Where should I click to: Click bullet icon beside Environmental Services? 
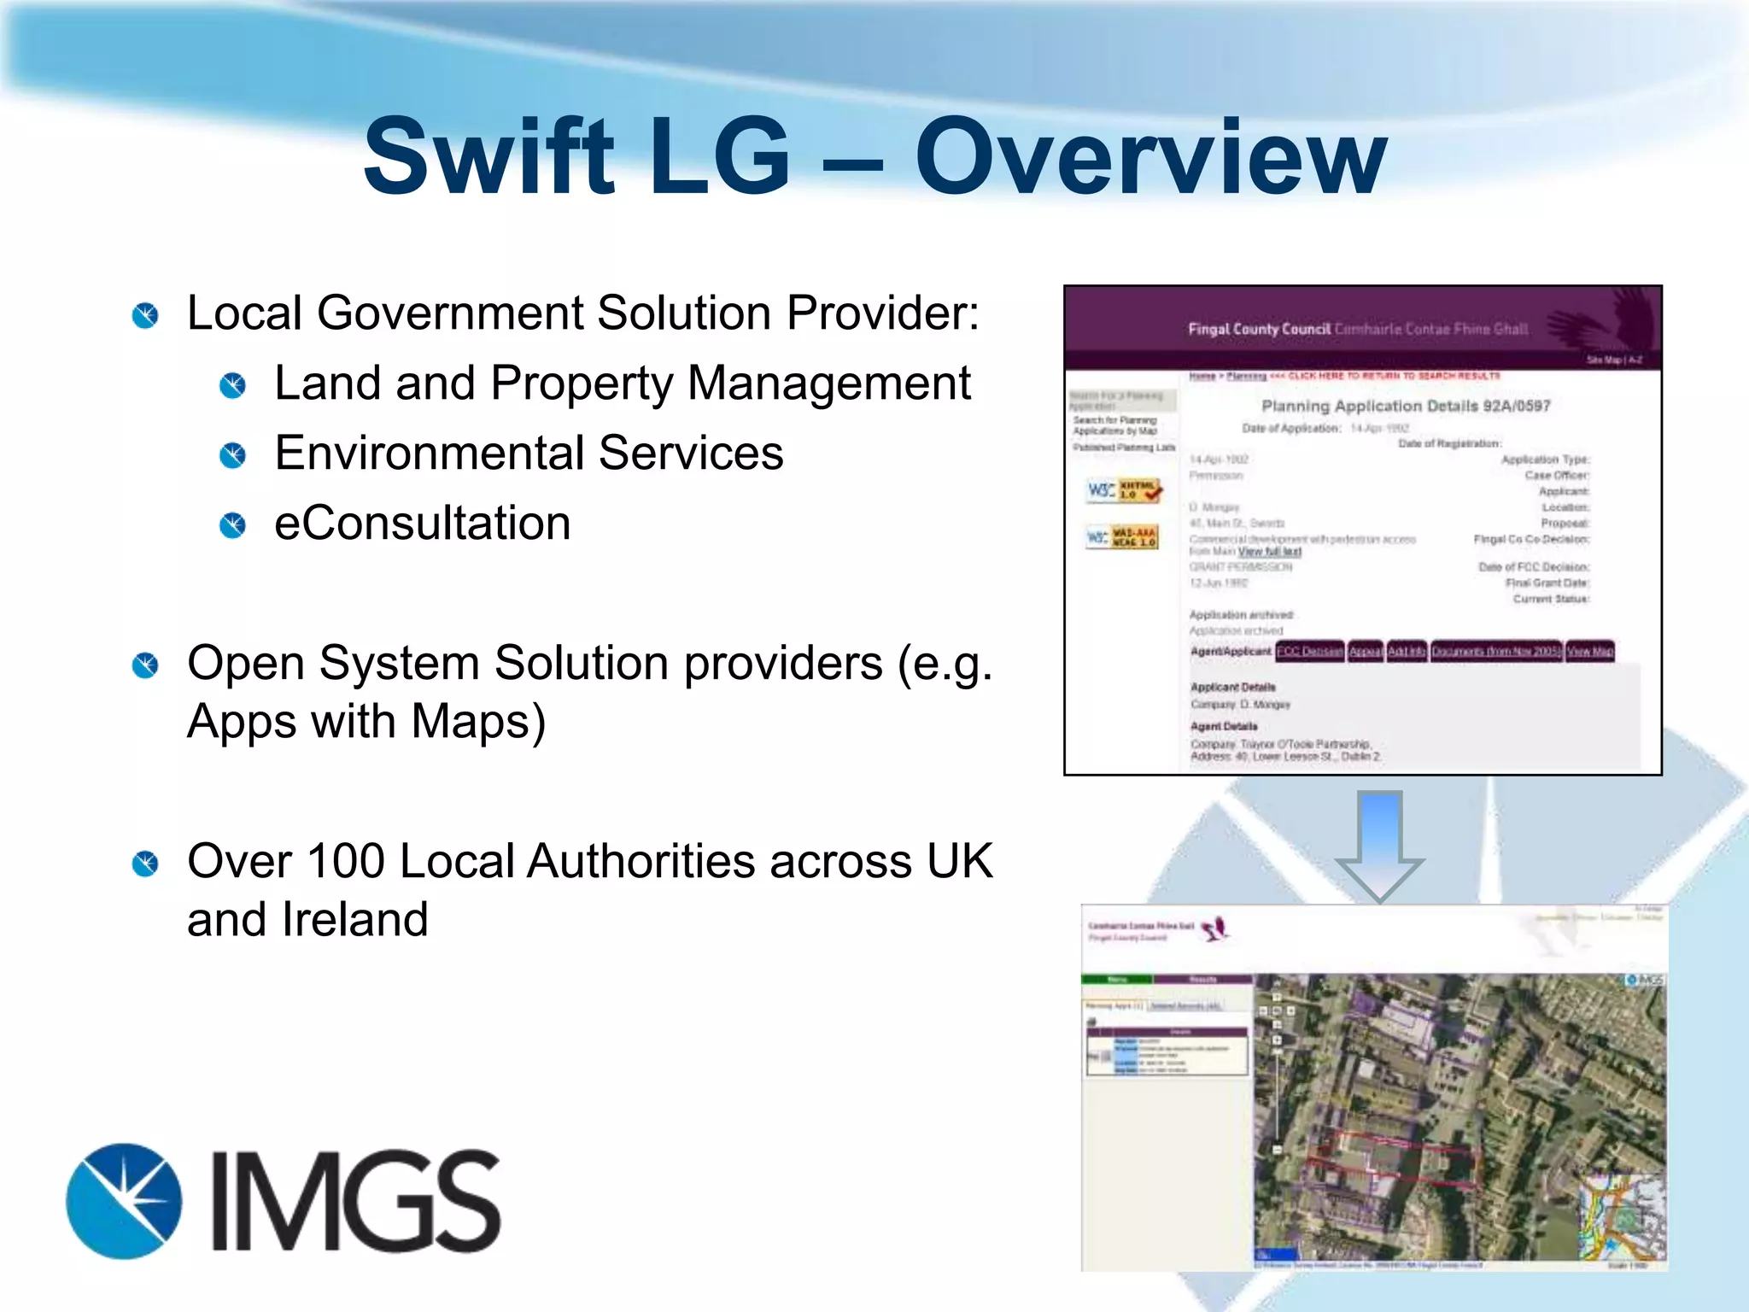(232, 455)
